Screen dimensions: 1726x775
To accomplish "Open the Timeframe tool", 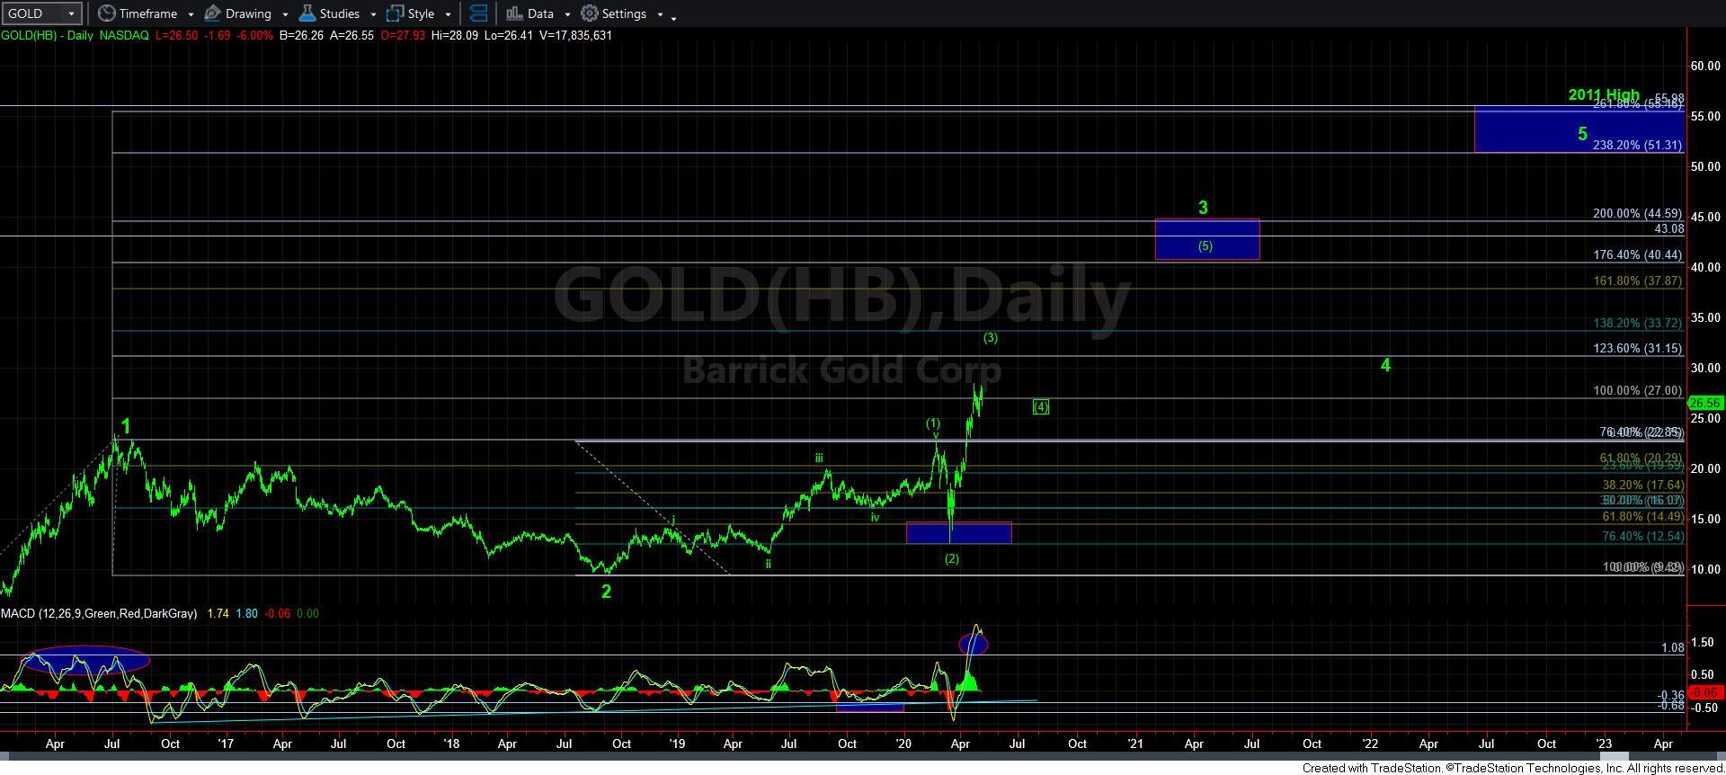I will (138, 13).
